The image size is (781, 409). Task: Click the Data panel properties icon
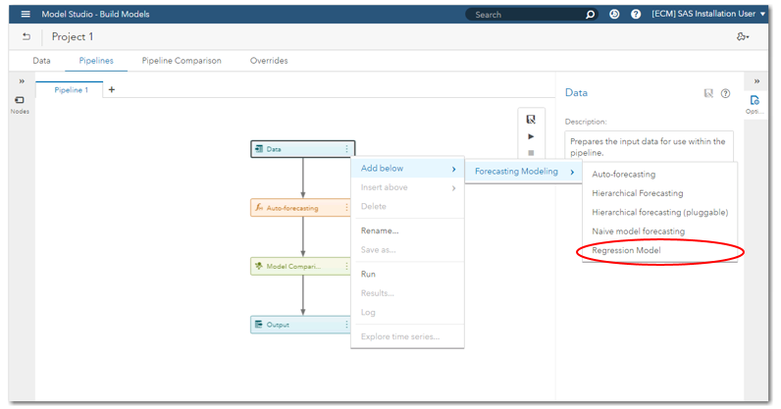708,93
